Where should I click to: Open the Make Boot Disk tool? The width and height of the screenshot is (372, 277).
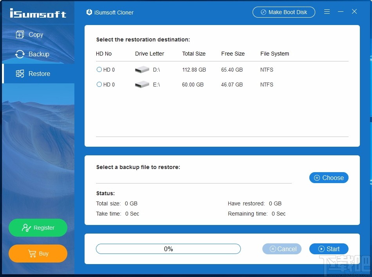click(x=284, y=12)
